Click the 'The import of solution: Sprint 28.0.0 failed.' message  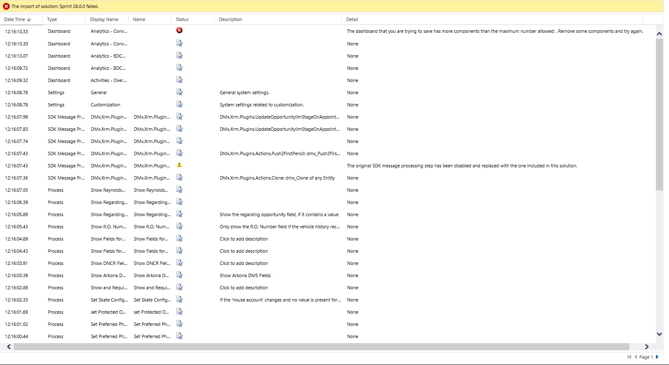coord(55,6)
